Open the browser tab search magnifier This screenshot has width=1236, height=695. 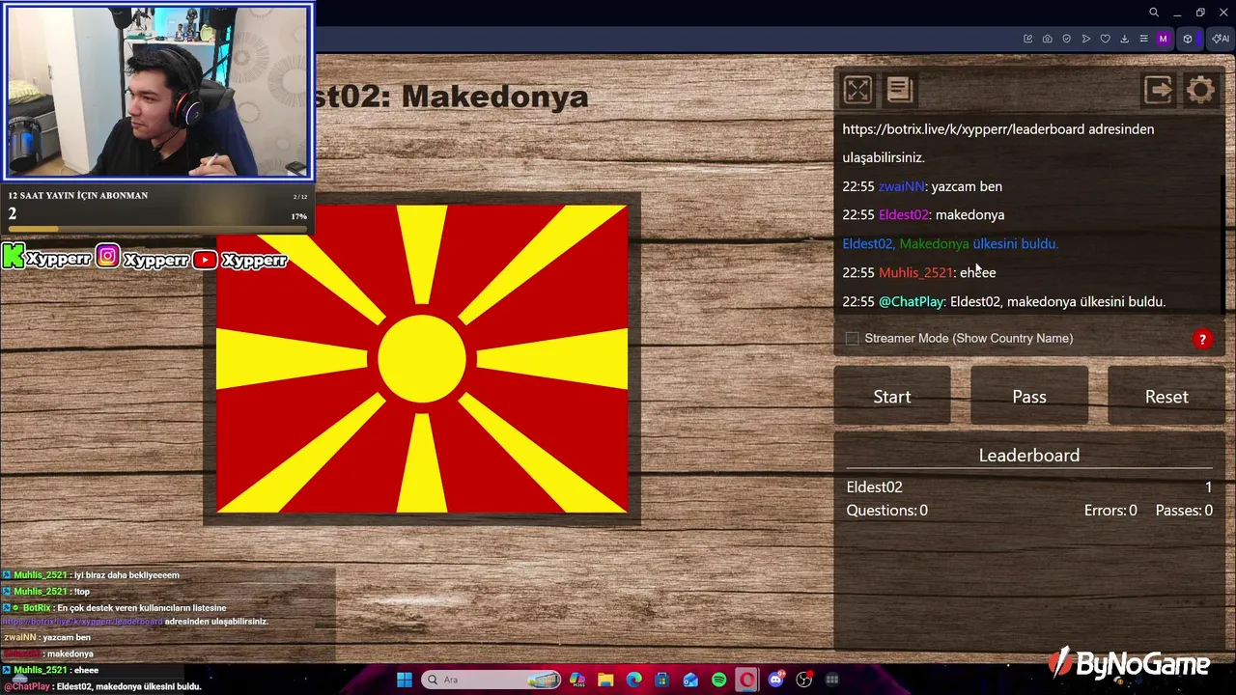coord(1154,13)
